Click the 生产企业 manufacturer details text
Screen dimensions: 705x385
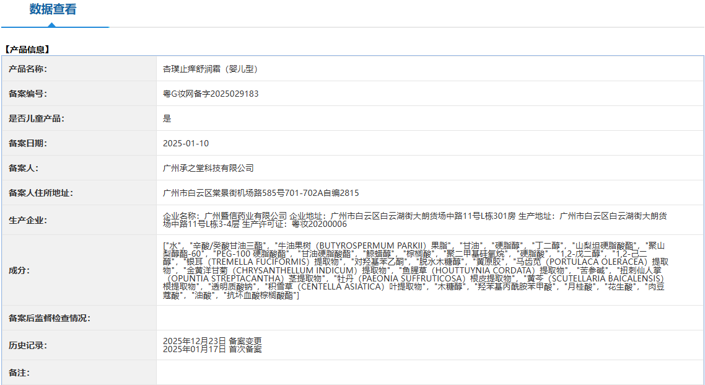tap(414, 220)
